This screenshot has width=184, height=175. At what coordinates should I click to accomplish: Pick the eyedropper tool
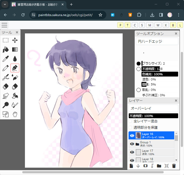point(6,59)
